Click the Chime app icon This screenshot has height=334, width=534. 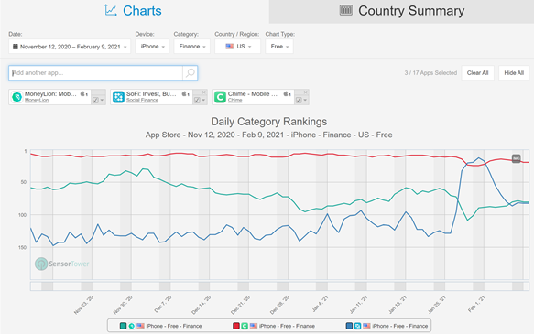220,97
